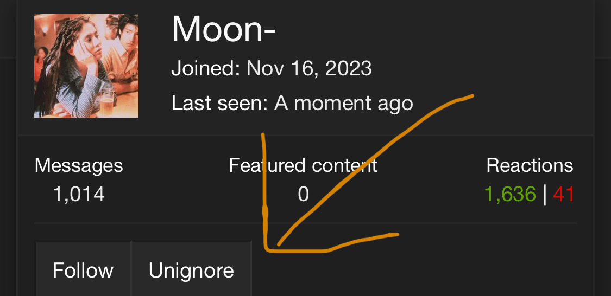611x296 pixels.
Task: View the 1,014 messages count
Action: click(x=79, y=194)
